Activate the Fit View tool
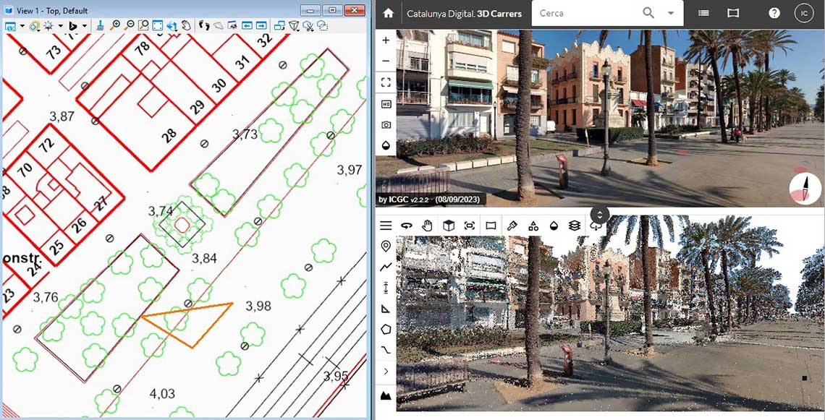Viewport: 825px width, 420px height. (x=156, y=26)
